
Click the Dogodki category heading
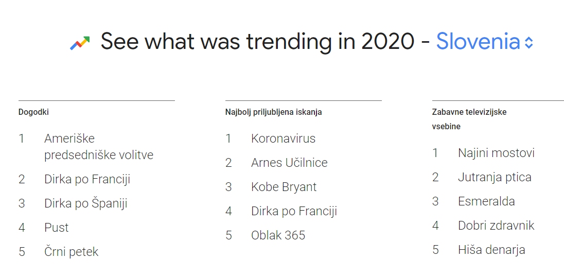coord(33,112)
